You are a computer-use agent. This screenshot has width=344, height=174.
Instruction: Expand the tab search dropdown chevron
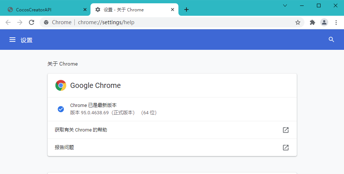click(x=285, y=5)
